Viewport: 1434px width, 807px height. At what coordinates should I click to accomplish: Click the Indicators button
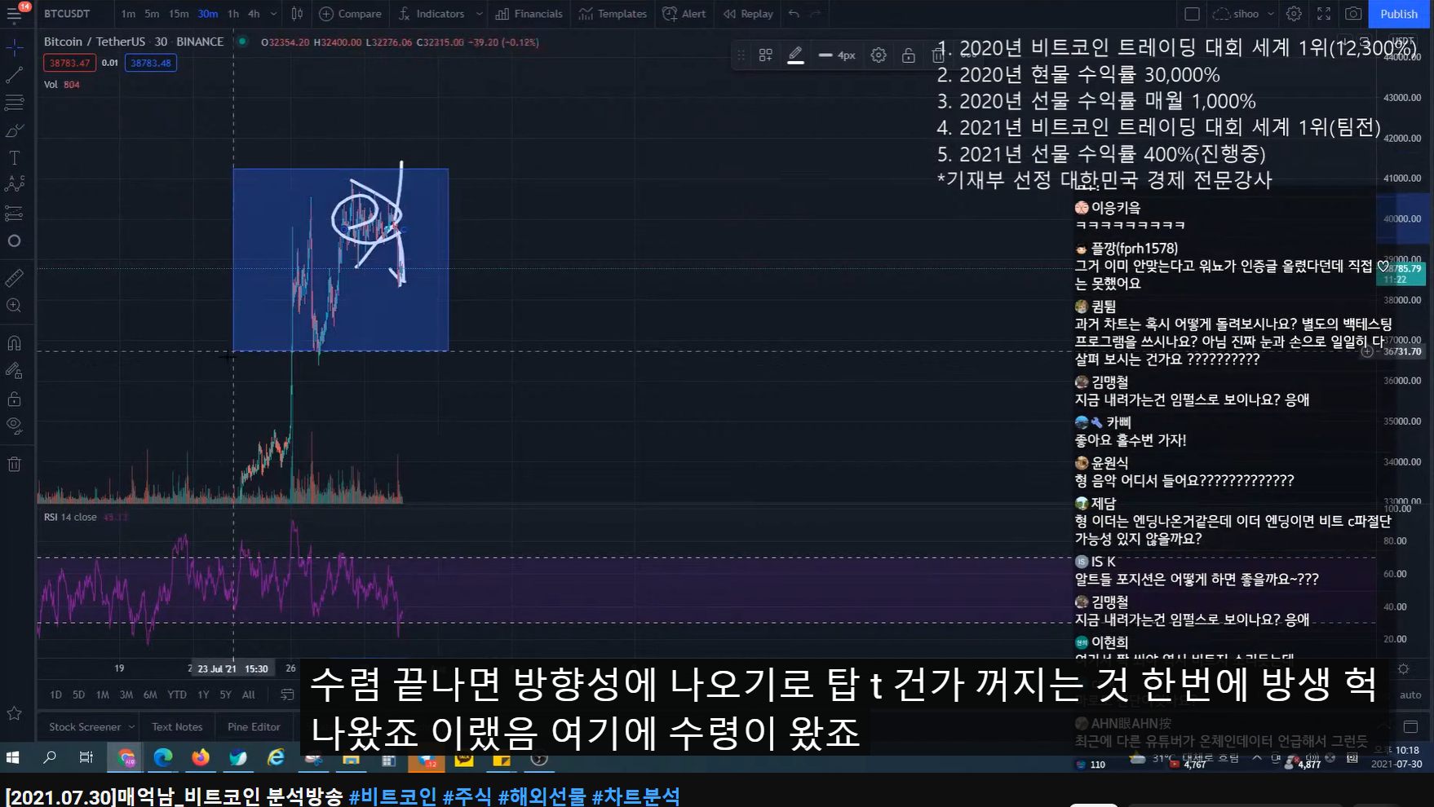(432, 14)
